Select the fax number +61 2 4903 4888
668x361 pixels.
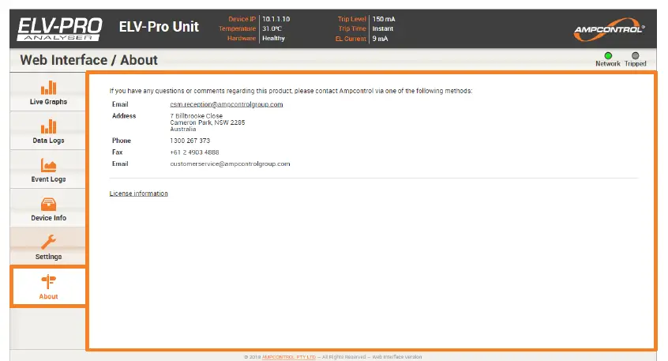(x=195, y=152)
